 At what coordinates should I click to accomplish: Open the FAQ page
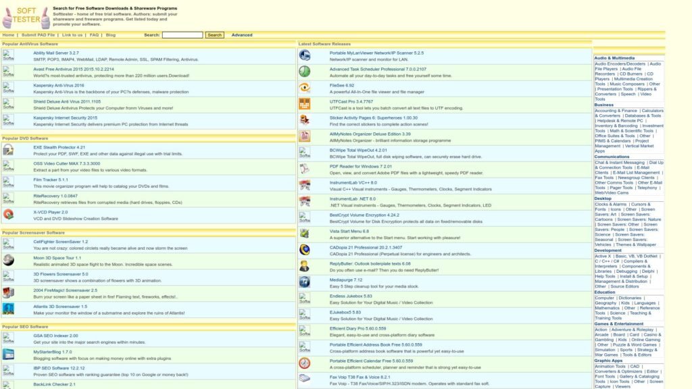[x=94, y=35]
